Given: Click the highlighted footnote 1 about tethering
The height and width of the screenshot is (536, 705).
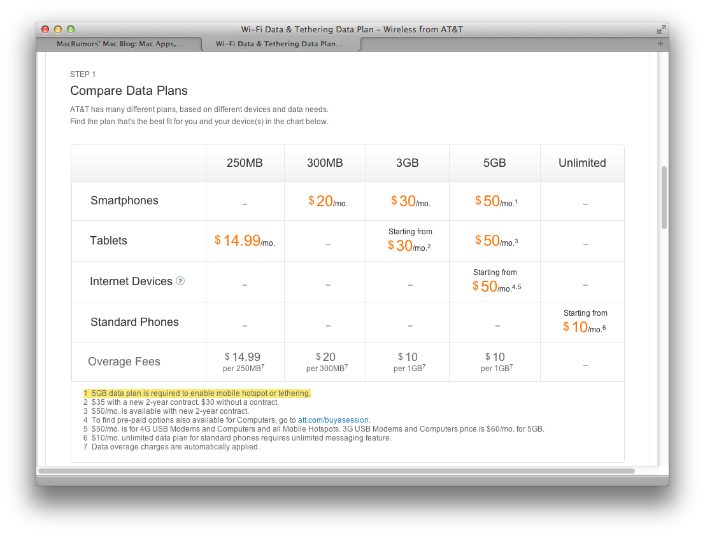Looking at the screenshot, I should click(197, 393).
